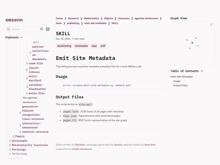Expand the interactive-semioverse folder

coord(20,125)
